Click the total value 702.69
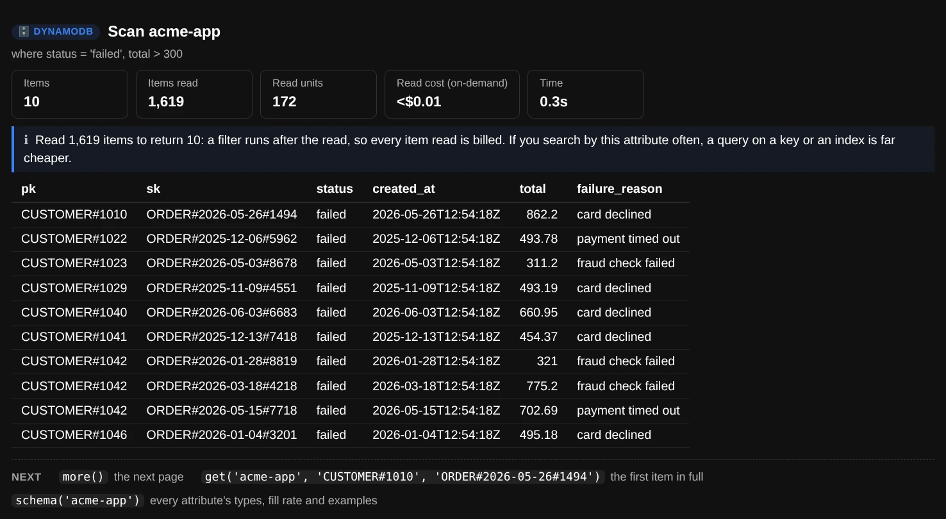The height and width of the screenshot is (519, 946). click(538, 411)
